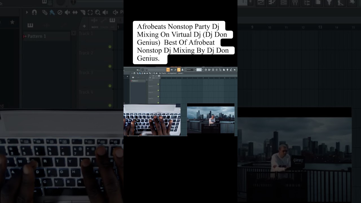Click bar 9 on the centre playlist timeline ruler
This screenshot has width=361, height=203.
click(x=203, y=78)
